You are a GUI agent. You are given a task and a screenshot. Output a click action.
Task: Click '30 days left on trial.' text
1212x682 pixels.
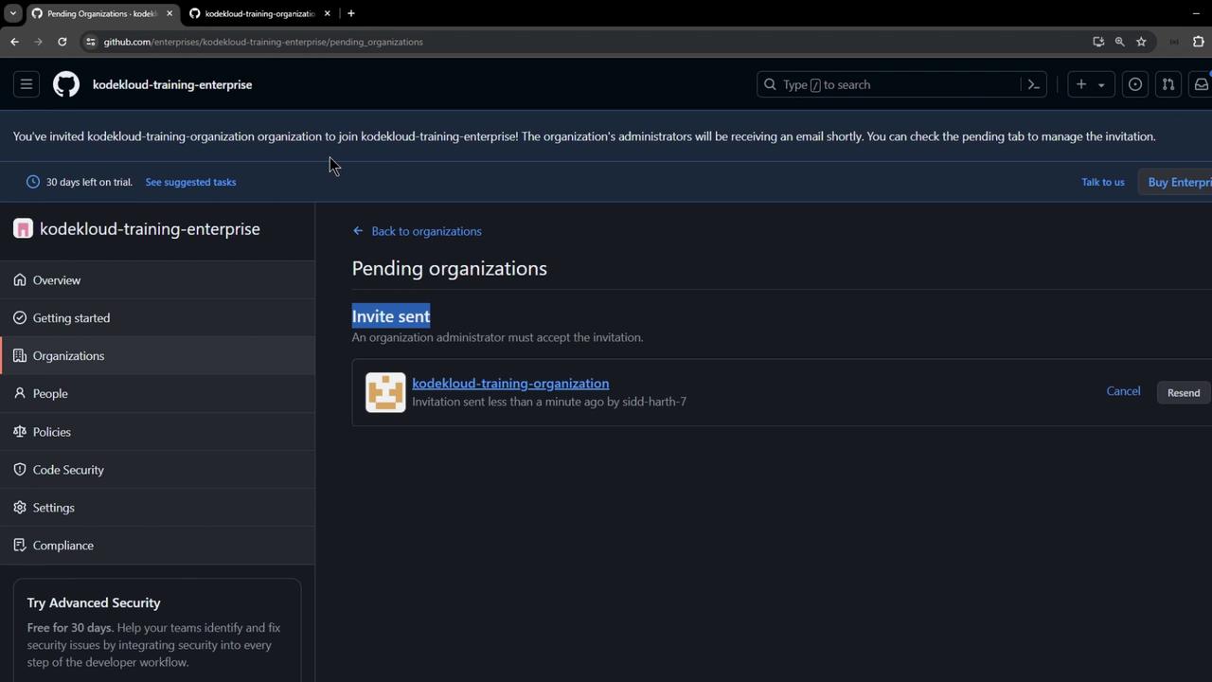(89, 182)
